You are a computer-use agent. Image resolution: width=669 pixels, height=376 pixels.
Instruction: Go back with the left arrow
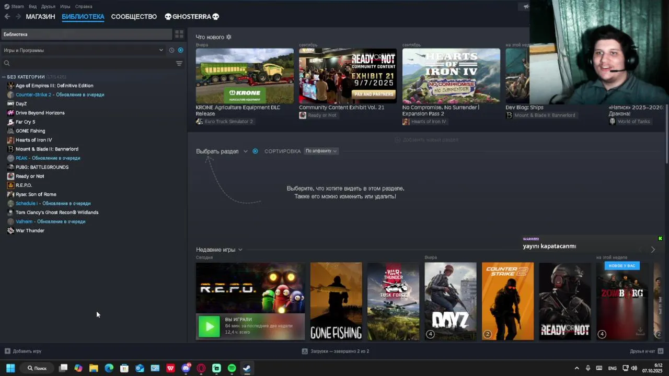click(7, 17)
